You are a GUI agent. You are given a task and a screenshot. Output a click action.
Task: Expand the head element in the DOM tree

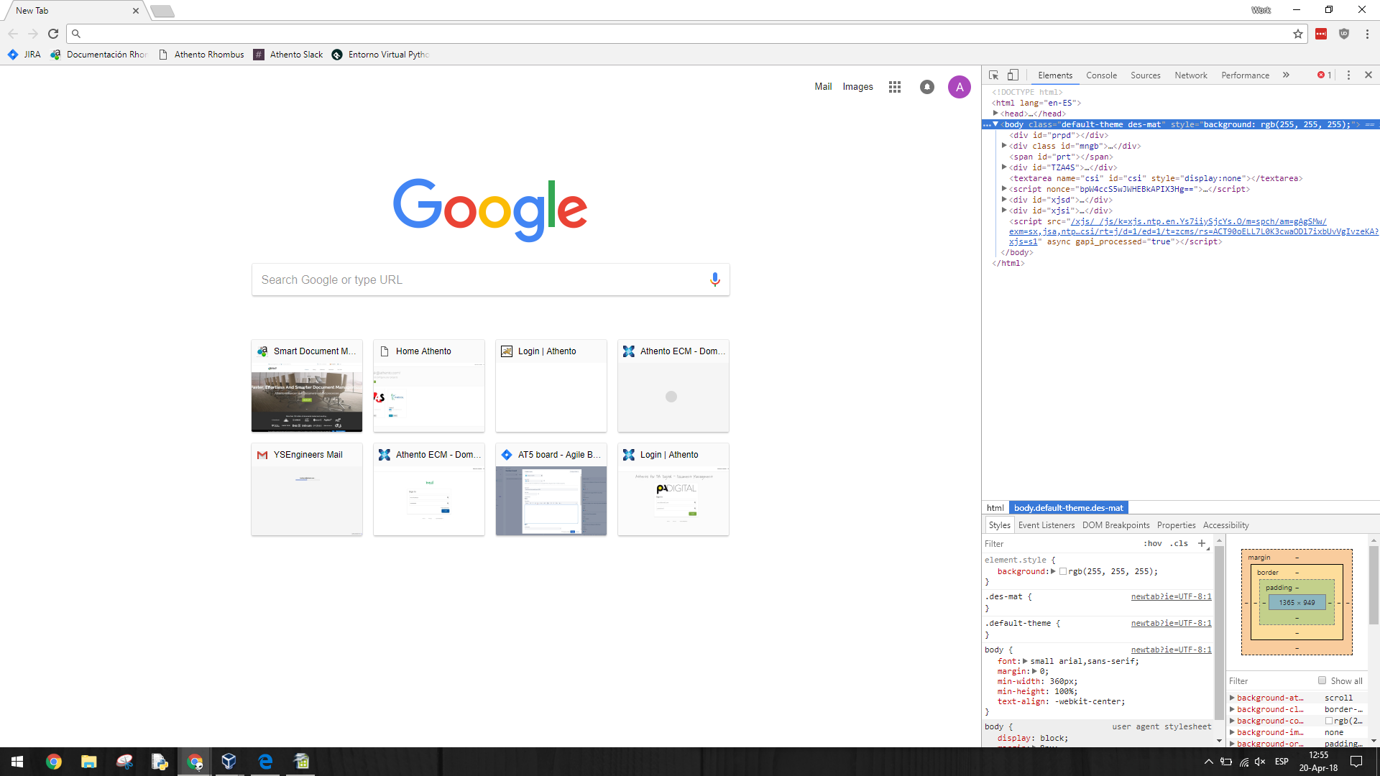point(995,114)
